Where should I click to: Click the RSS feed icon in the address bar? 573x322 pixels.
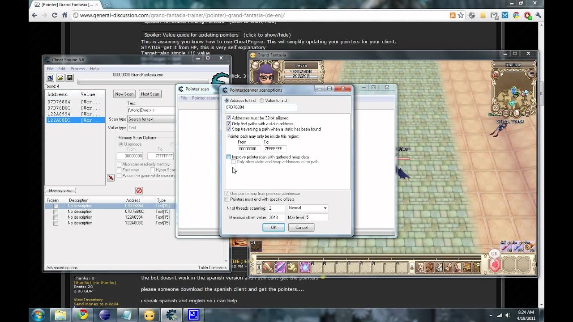[453, 15]
